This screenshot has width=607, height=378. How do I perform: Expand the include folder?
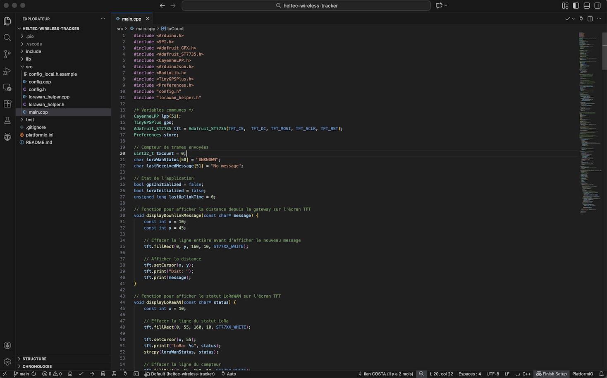[x=33, y=51]
